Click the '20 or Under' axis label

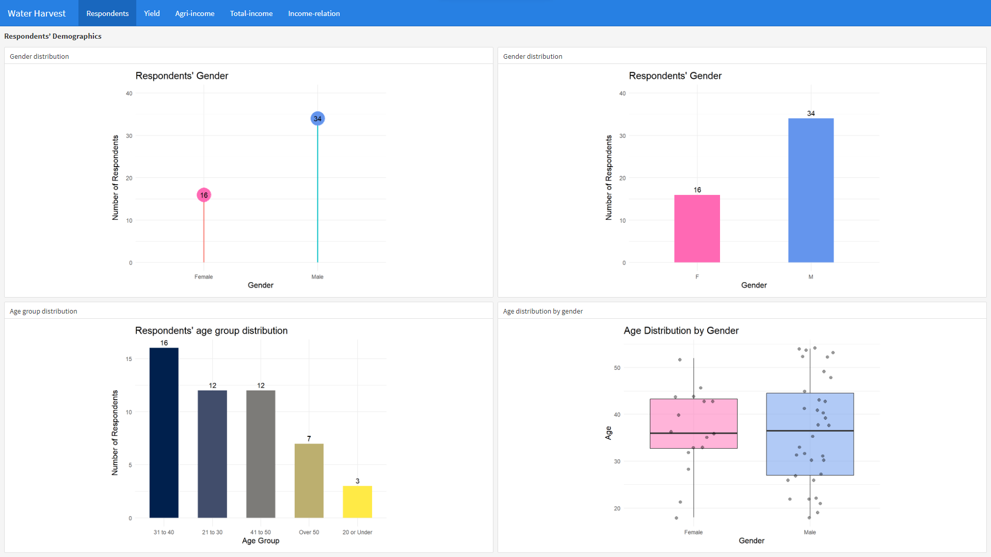click(x=357, y=532)
